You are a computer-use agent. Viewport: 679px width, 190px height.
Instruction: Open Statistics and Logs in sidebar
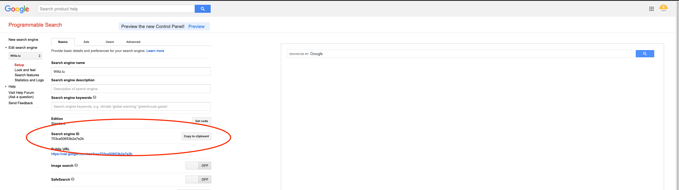pos(29,80)
